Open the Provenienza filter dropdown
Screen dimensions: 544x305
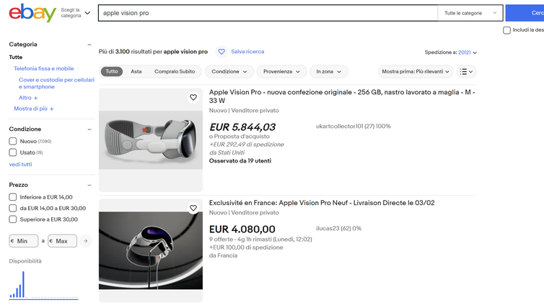(x=281, y=72)
